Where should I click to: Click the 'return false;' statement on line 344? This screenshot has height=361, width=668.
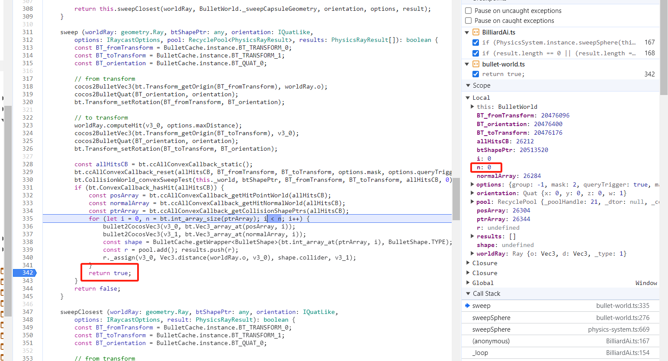click(x=97, y=288)
